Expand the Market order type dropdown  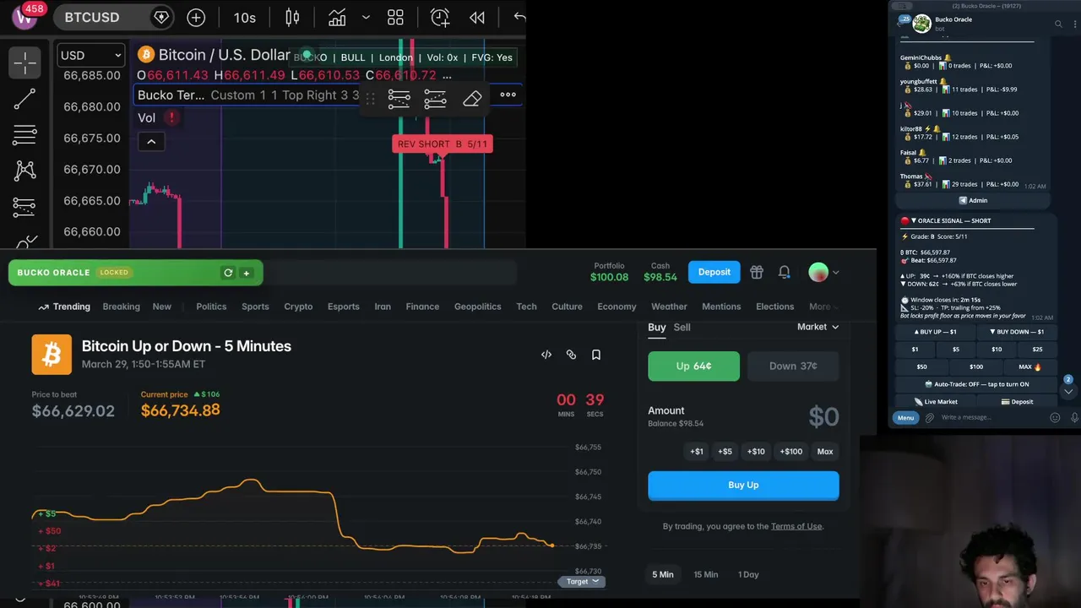[x=818, y=327]
